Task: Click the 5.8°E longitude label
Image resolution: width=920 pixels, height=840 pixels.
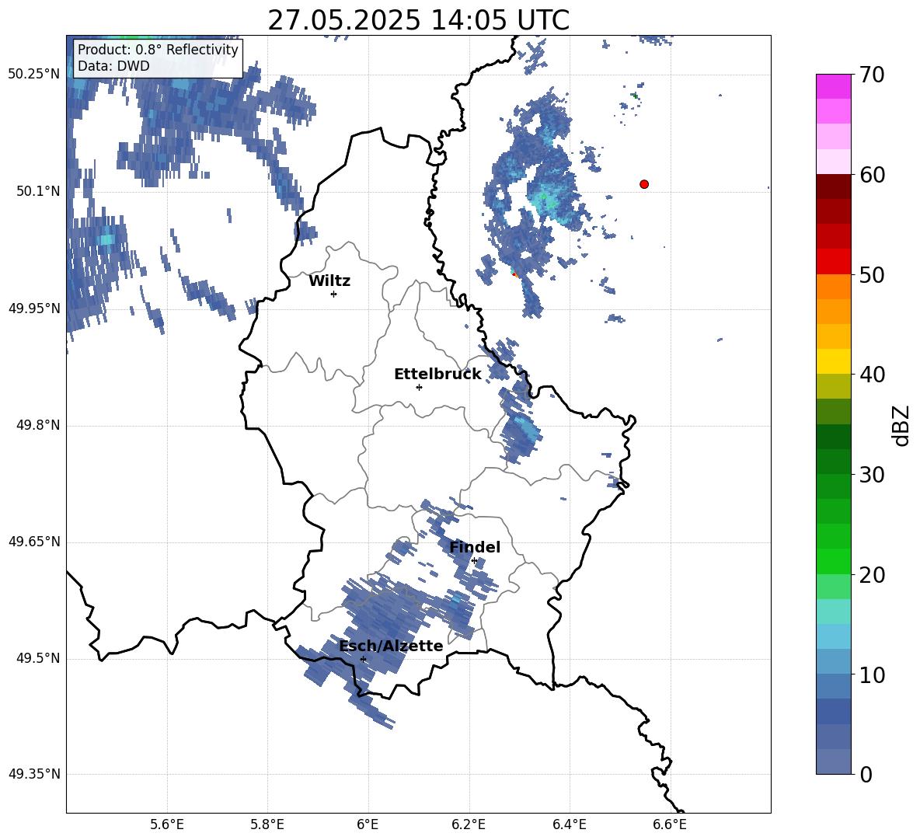Action: click(x=267, y=824)
